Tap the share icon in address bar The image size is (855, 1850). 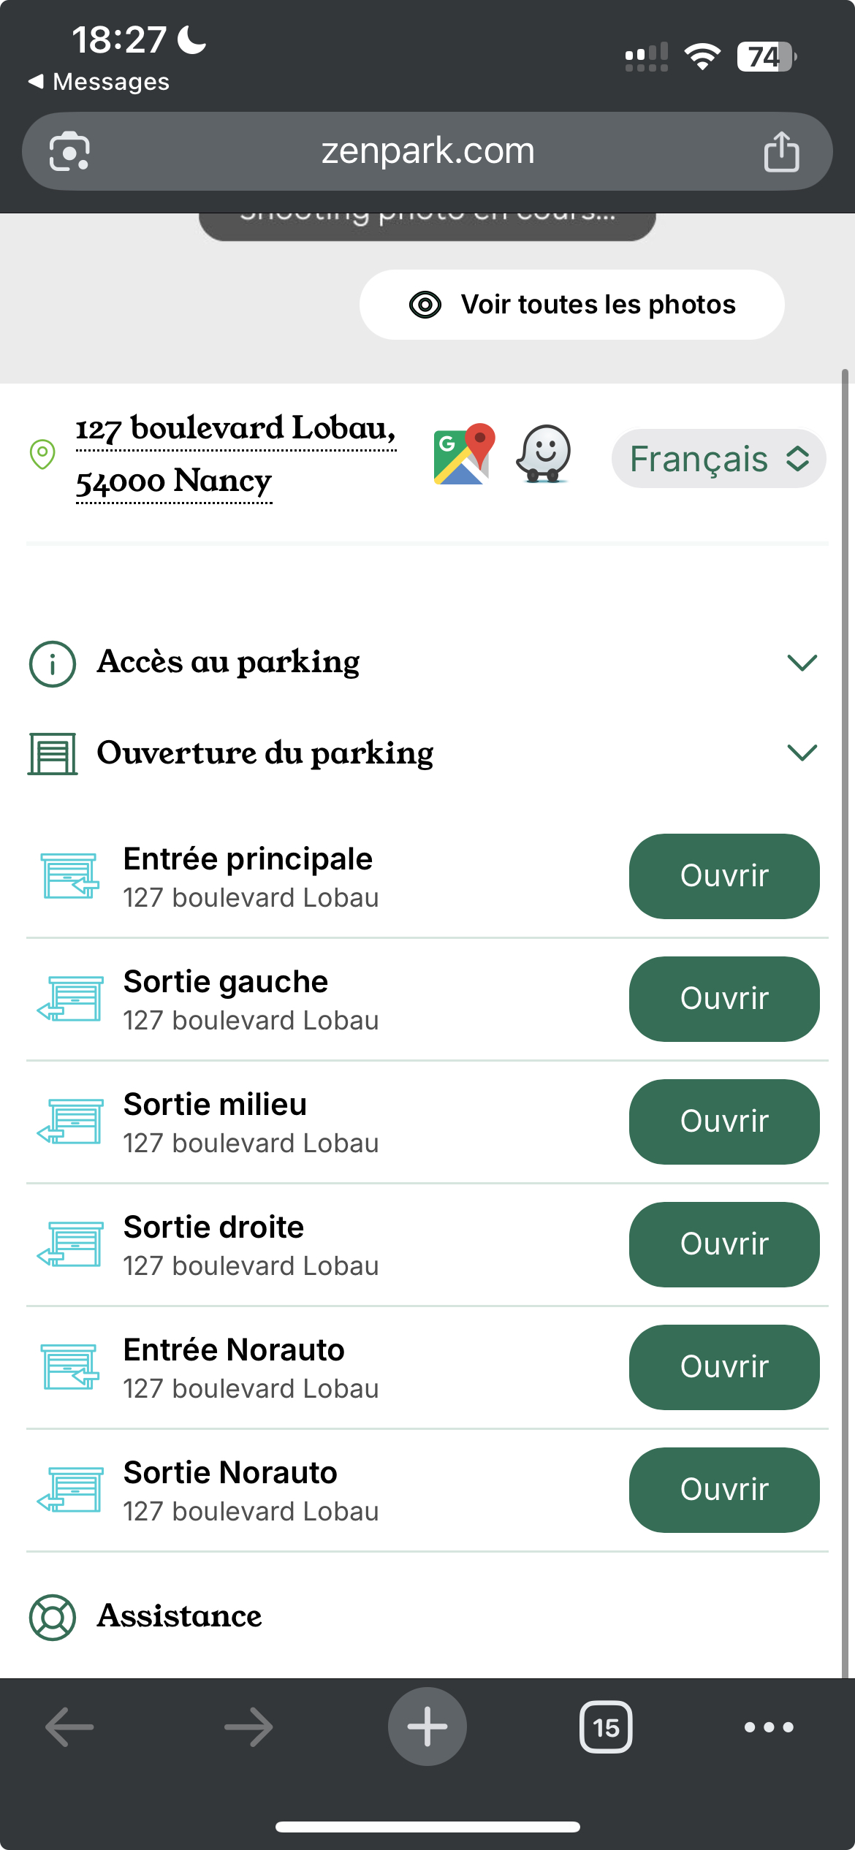pos(781,152)
